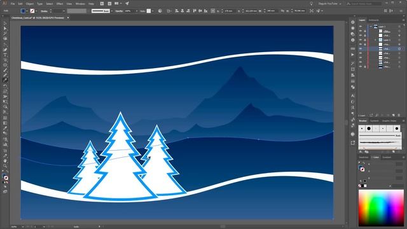Select the Lasso tool
The image size is (407, 229).
(5, 38)
